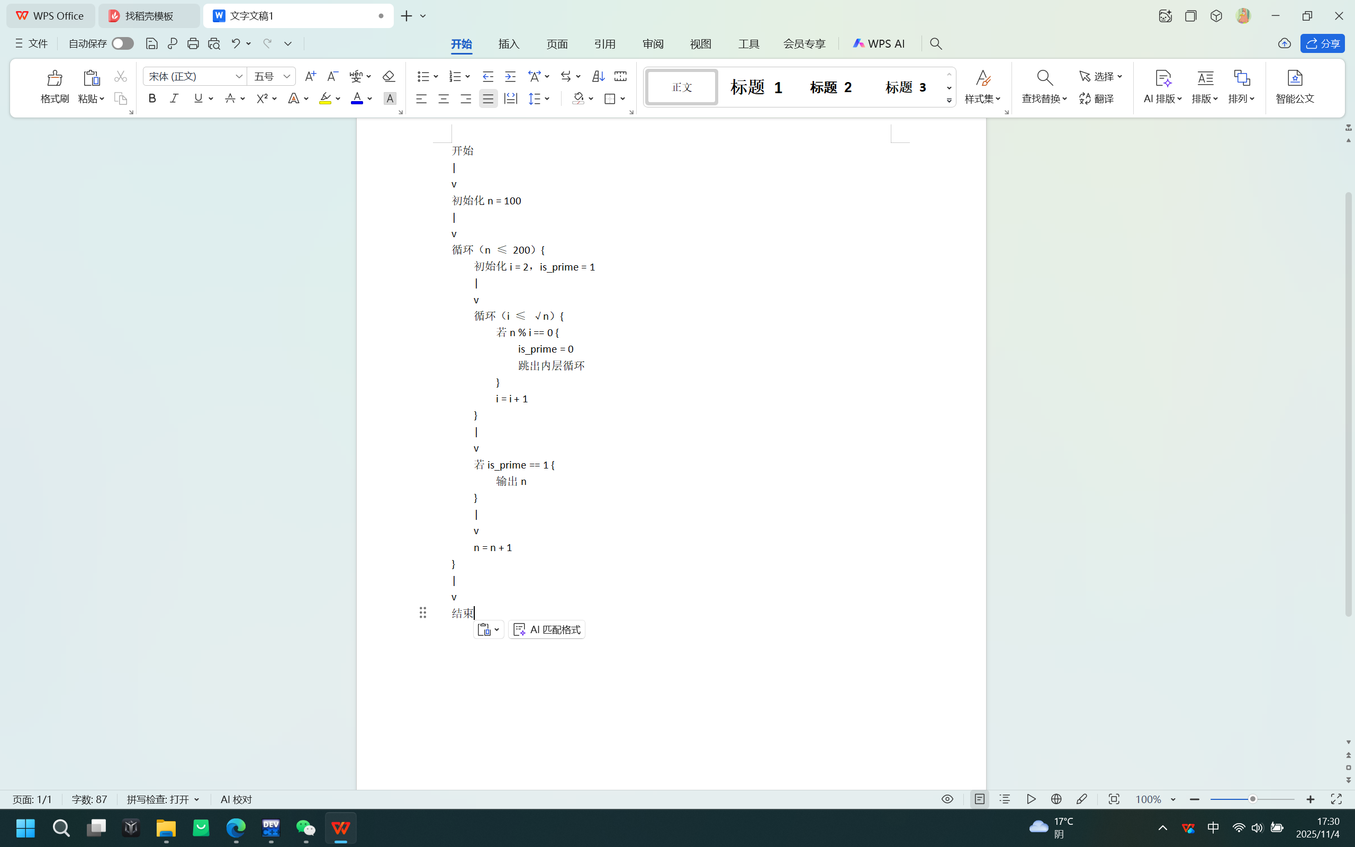1355x847 pixels.
Task: Toggle the 自动保存 (AutoSave) switch
Action: (x=122, y=43)
